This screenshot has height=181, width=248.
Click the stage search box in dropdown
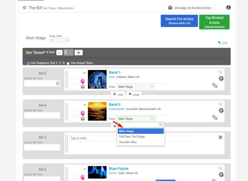(140, 125)
